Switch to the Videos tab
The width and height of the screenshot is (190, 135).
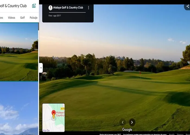11,18
